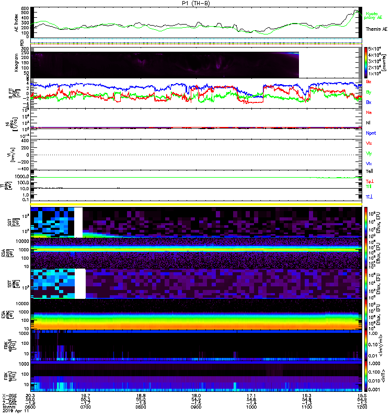This screenshot has height=418, width=392.
Task: Select the blue Vix velocity label
Action: click(x=369, y=164)
